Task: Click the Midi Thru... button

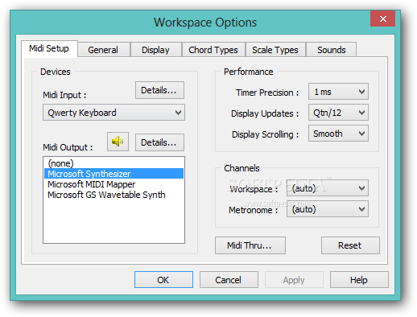Action: pyautogui.click(x=250, y=245)
